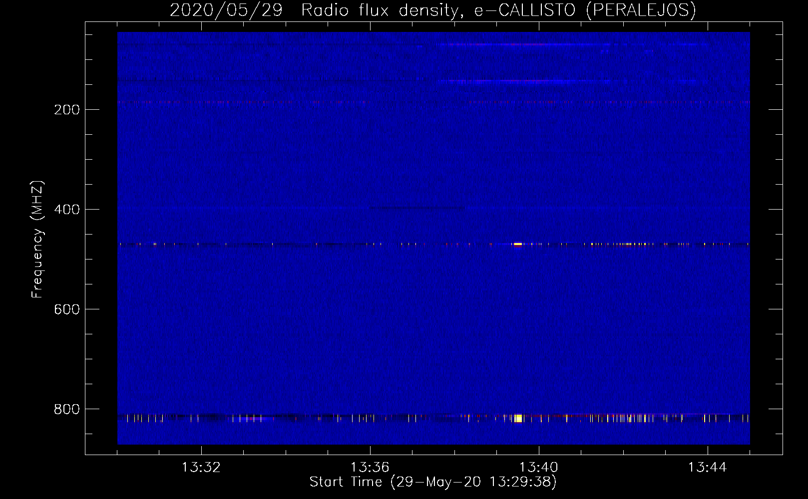Click the 13:36 time tick label
This screenshot has height=499, width=808.
tap(370, 468)
